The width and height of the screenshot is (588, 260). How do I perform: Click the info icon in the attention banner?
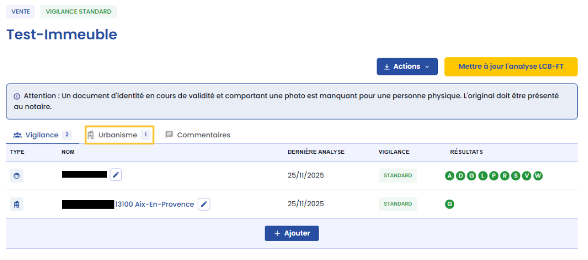17,96
